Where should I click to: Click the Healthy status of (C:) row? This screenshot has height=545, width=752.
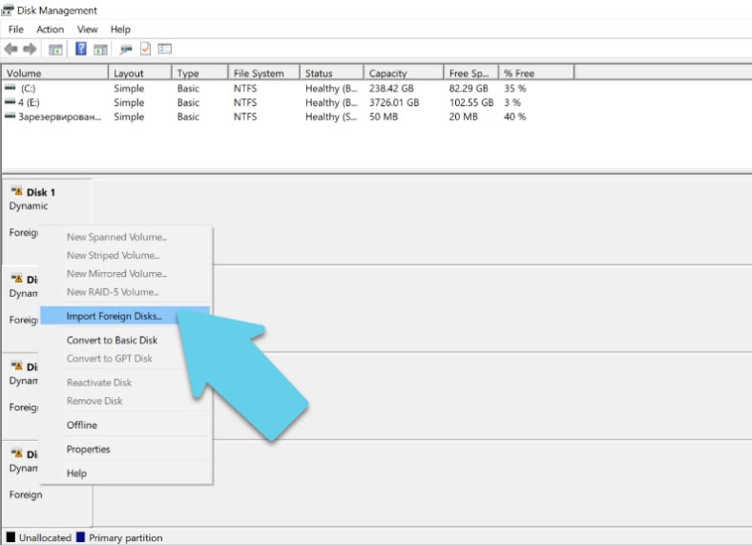tap(331, 88)
